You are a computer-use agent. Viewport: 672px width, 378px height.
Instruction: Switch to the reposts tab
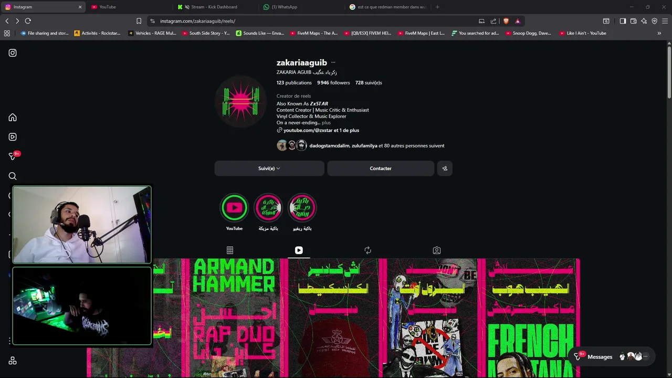tap(367, 250)
